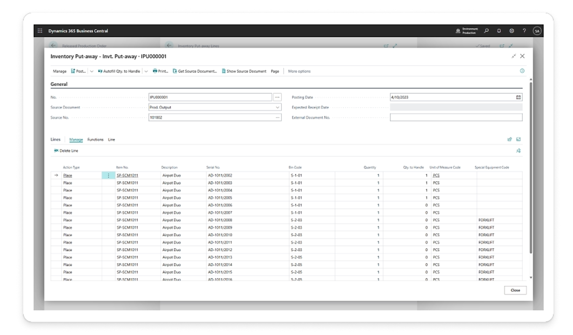Open the Page menu in action bar
This screenshot has height=335, width=573.
pos(275,71)
